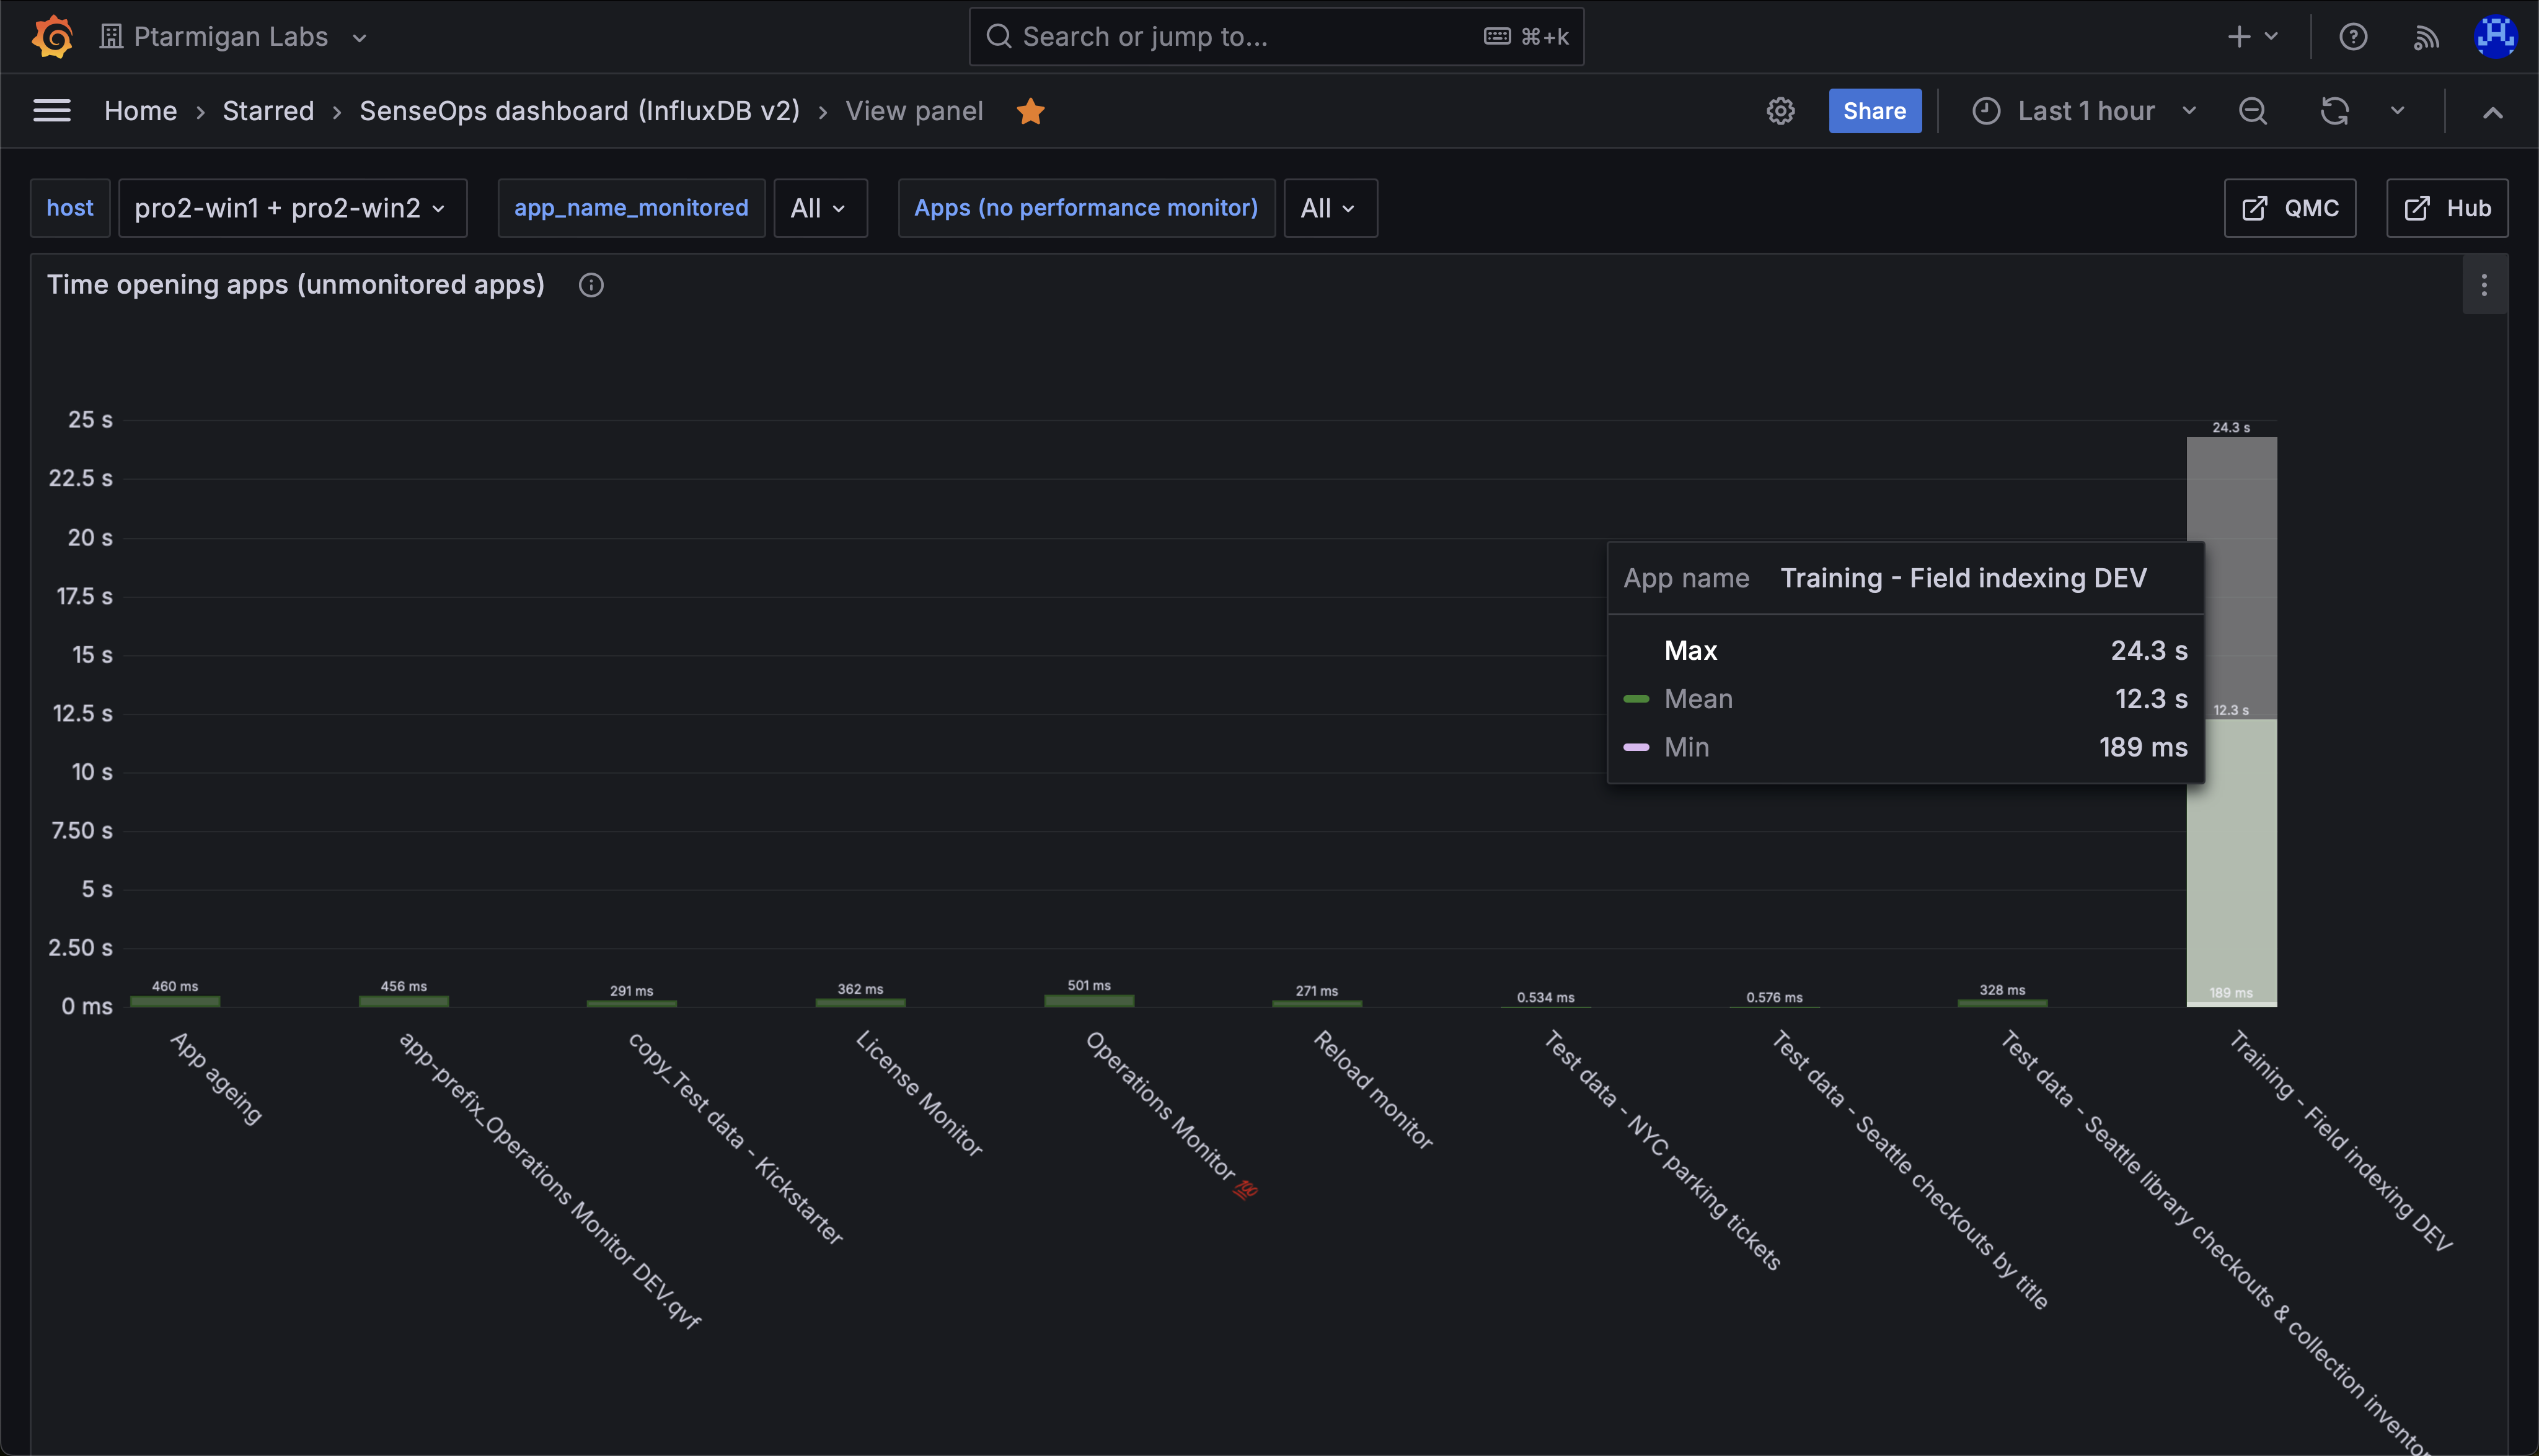Expand the refresh interval dropdown arrow
Viewport: 2539px width, 1456px height.
pyautogui.click(x=2398, y=111)
